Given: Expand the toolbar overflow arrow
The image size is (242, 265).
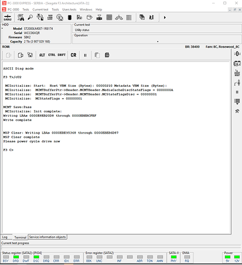Looking at the screenshot, I should click(x=165, y=17).
